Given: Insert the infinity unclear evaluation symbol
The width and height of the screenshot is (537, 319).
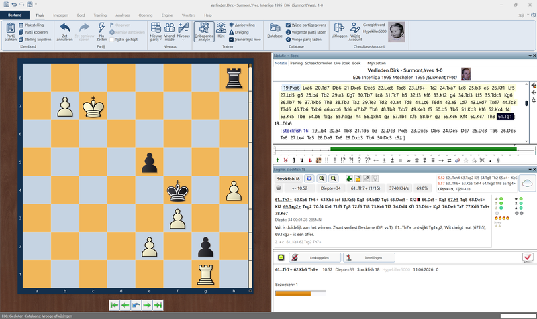Looking at the screenshot, I should 409,160.
